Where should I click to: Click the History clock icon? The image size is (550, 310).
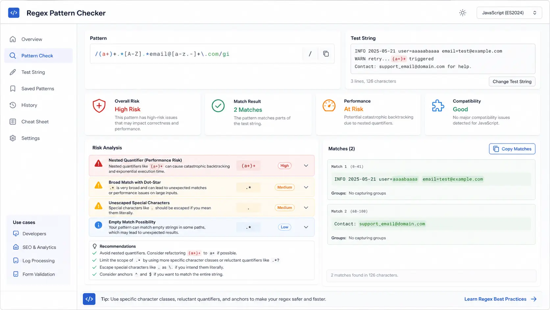(13, 105)
